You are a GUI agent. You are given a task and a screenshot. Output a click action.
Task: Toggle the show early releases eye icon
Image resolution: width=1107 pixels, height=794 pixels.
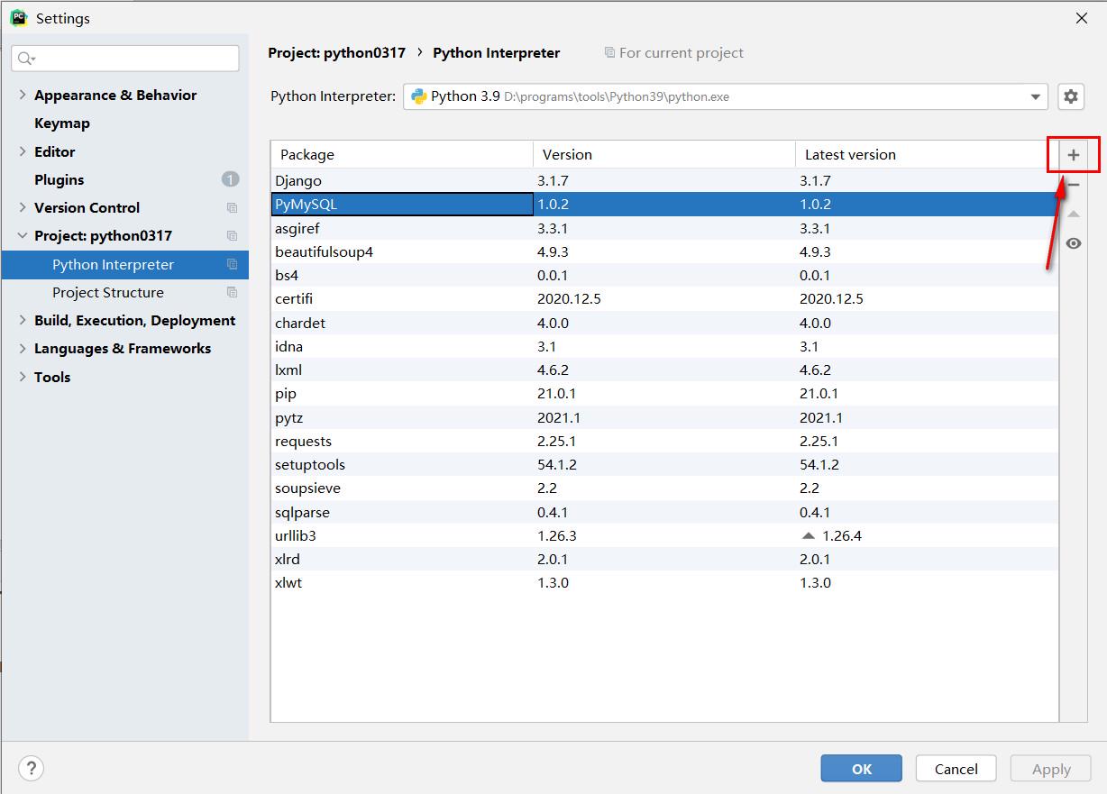click(x=1073, y=243)
